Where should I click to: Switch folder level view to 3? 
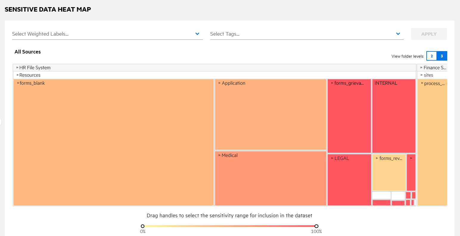click(442, 56)
